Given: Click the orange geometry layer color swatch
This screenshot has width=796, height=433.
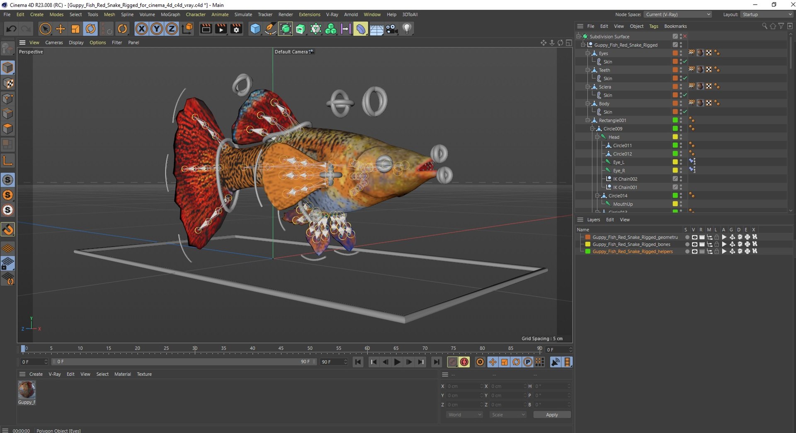Looking at the screenshot, I should [x=587, y=237].
